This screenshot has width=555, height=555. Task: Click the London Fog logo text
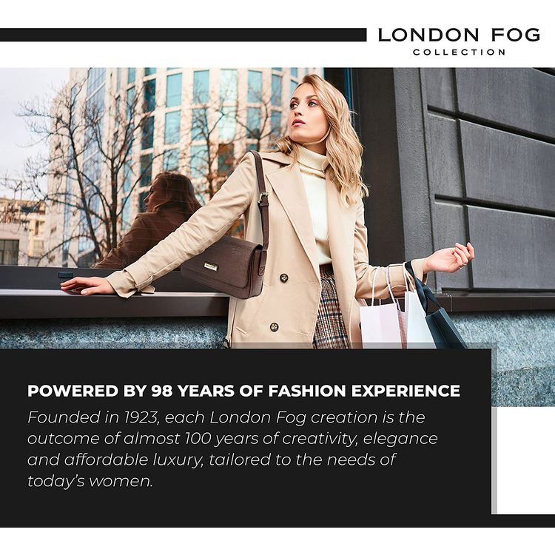pyautogui.click(x=459, y=35)
